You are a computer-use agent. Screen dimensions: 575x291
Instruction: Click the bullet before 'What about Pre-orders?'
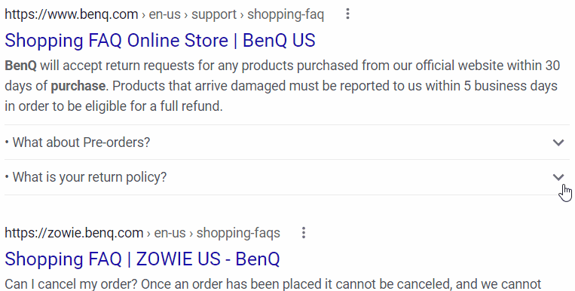click(x=7, y=142)
